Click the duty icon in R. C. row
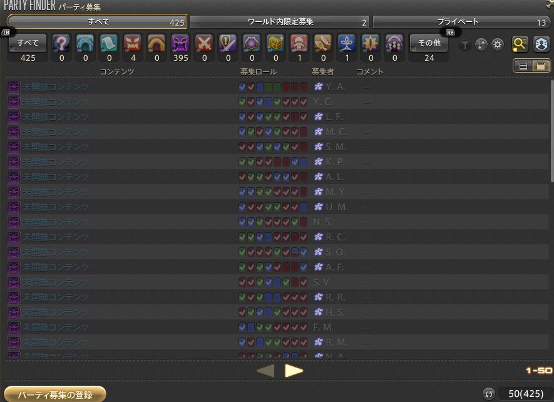554x402 pixels. click(x=14, y=237)
